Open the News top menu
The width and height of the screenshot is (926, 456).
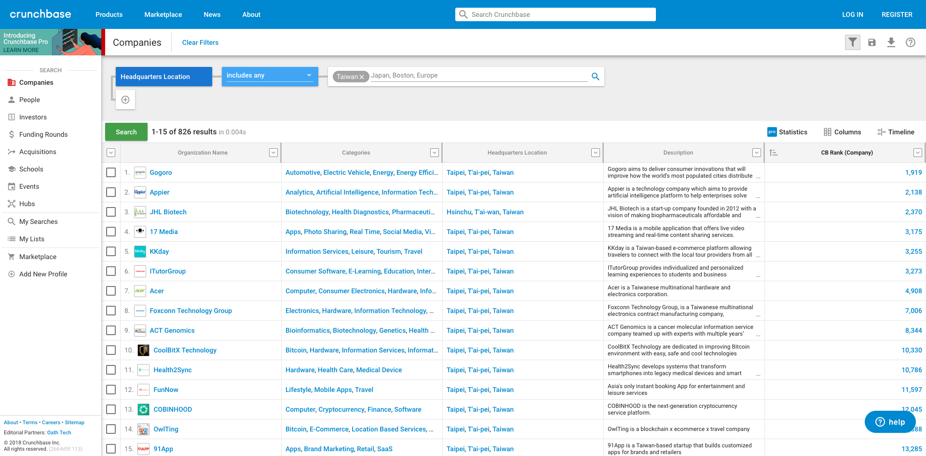point(212,14)
